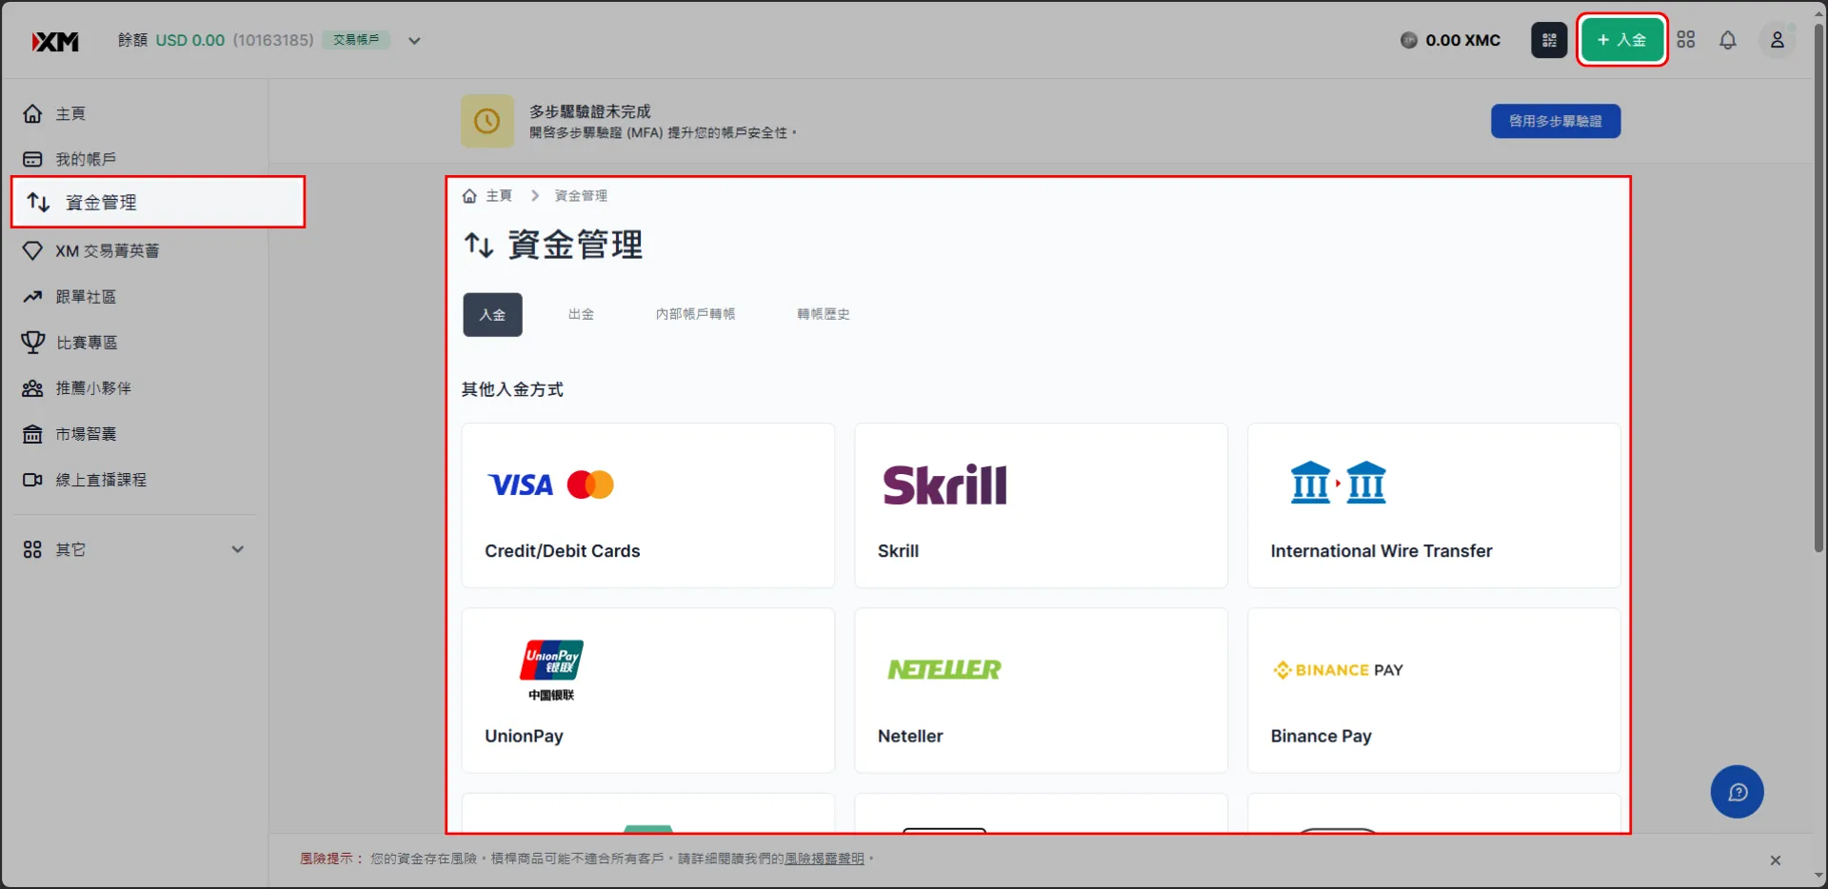The image size is (1828, 889).
Task: Expand the 其它 sidebar section
Action: click(133, 549)
